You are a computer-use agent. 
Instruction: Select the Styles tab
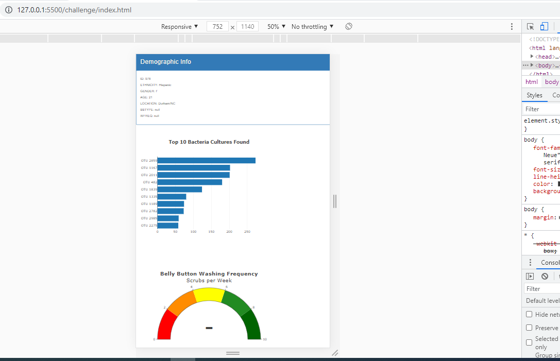(534, 95)
